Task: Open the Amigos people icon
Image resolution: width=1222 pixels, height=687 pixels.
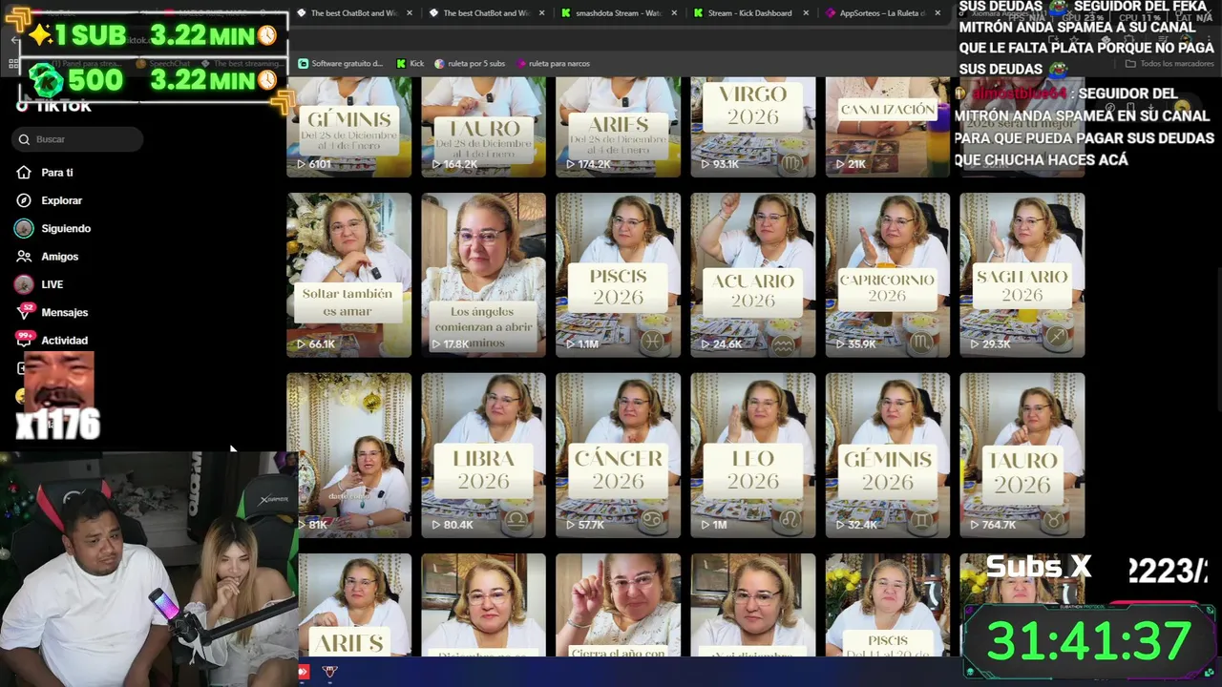Action: click(x=24, y=257)
